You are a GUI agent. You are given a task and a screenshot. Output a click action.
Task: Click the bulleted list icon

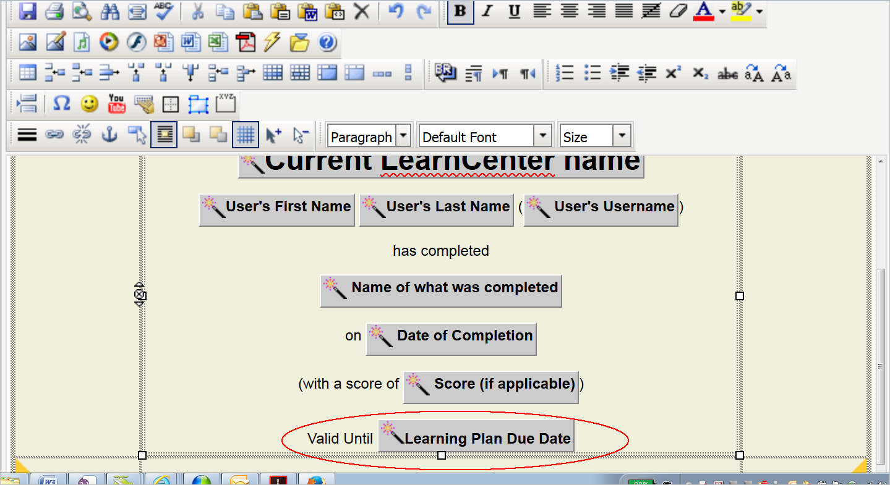coord(592,73)
